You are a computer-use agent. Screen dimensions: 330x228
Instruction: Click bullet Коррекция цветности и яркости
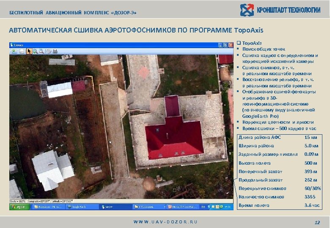pyautogui.click(x=278, y=122)
